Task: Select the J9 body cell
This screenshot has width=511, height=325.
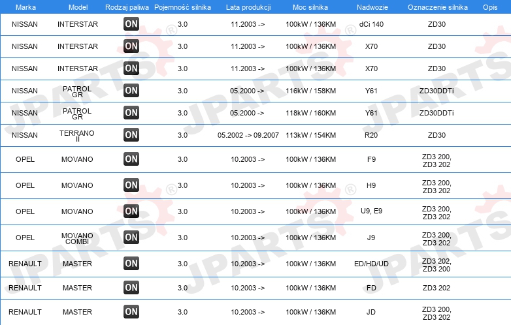Action: 371,238
